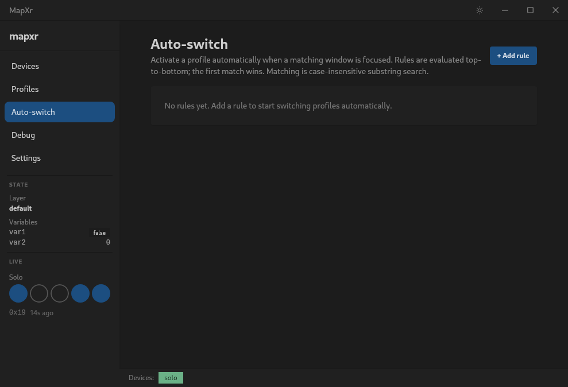Toggle the theme using the sun icon
Image resolution: width=568 pixels, height=387 pixels.
pyautogui.click(x=479, y=10)
